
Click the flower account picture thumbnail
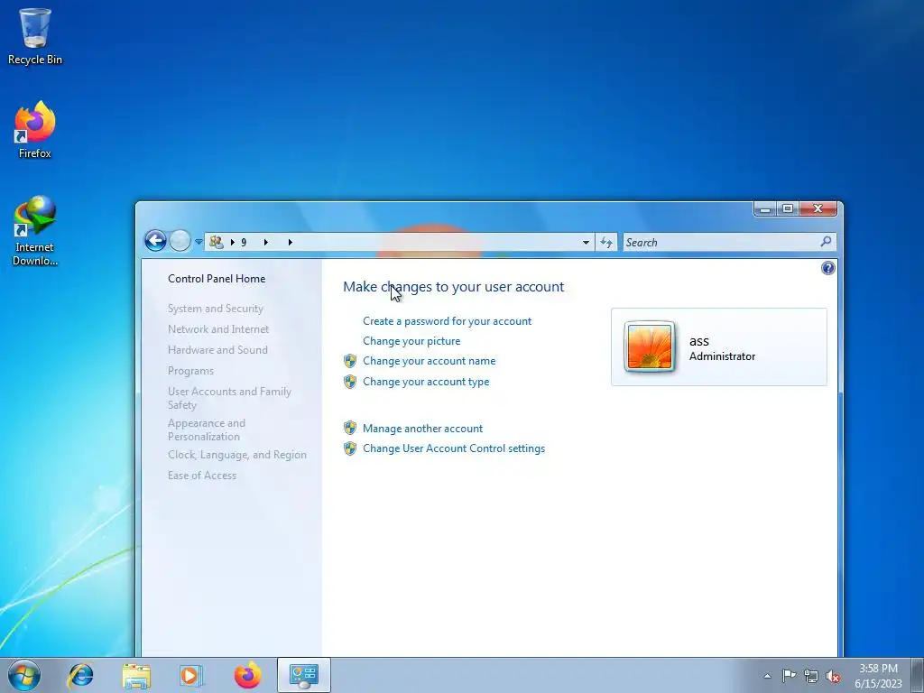point(650,347)
